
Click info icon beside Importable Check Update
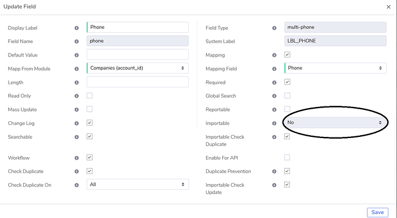274,185
